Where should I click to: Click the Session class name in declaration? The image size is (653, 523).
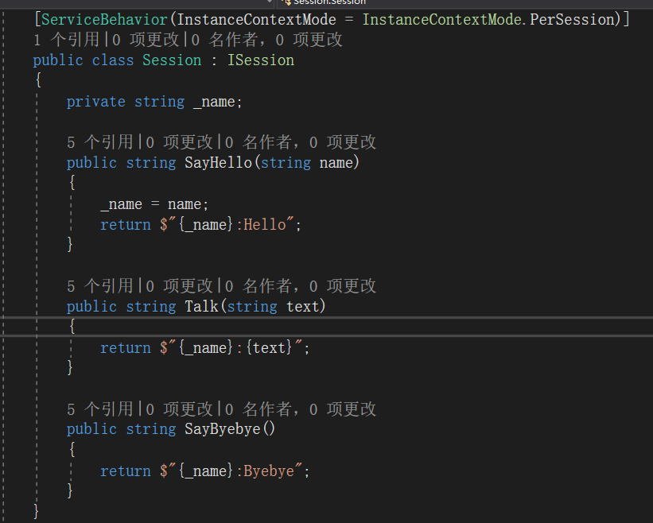tap(172, 60)
